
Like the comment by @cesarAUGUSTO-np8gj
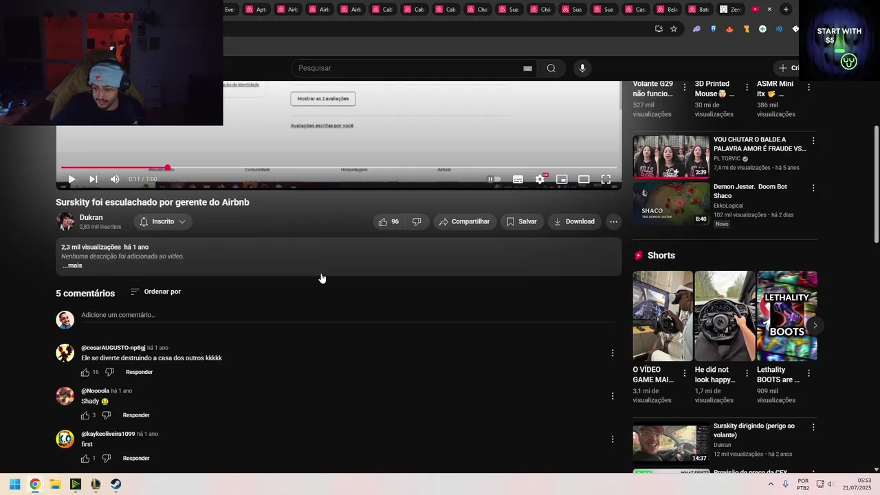pos(85,372)
